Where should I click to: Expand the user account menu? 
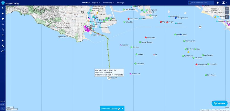point(225,3)
